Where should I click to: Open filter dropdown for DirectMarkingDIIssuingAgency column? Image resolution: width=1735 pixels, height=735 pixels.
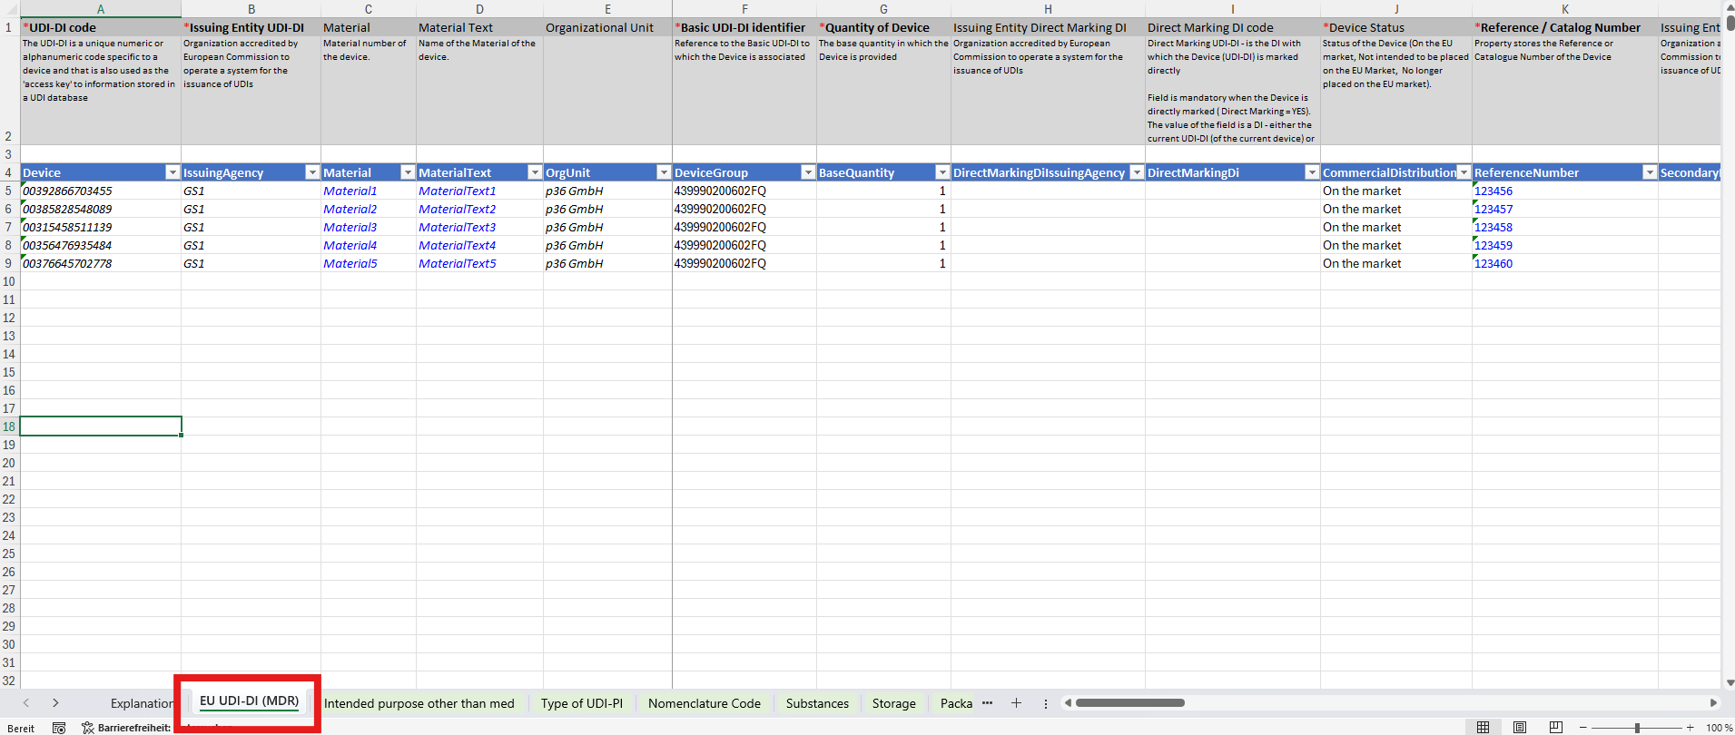point(1136,172)
